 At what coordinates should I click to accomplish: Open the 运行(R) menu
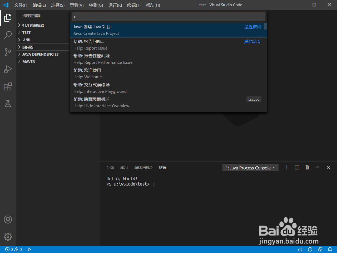tap(115, 5)
